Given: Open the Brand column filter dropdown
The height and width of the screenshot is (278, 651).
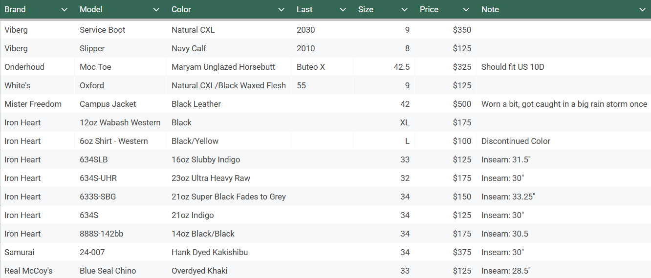Looking at the screenshot, I should [65, 10].
